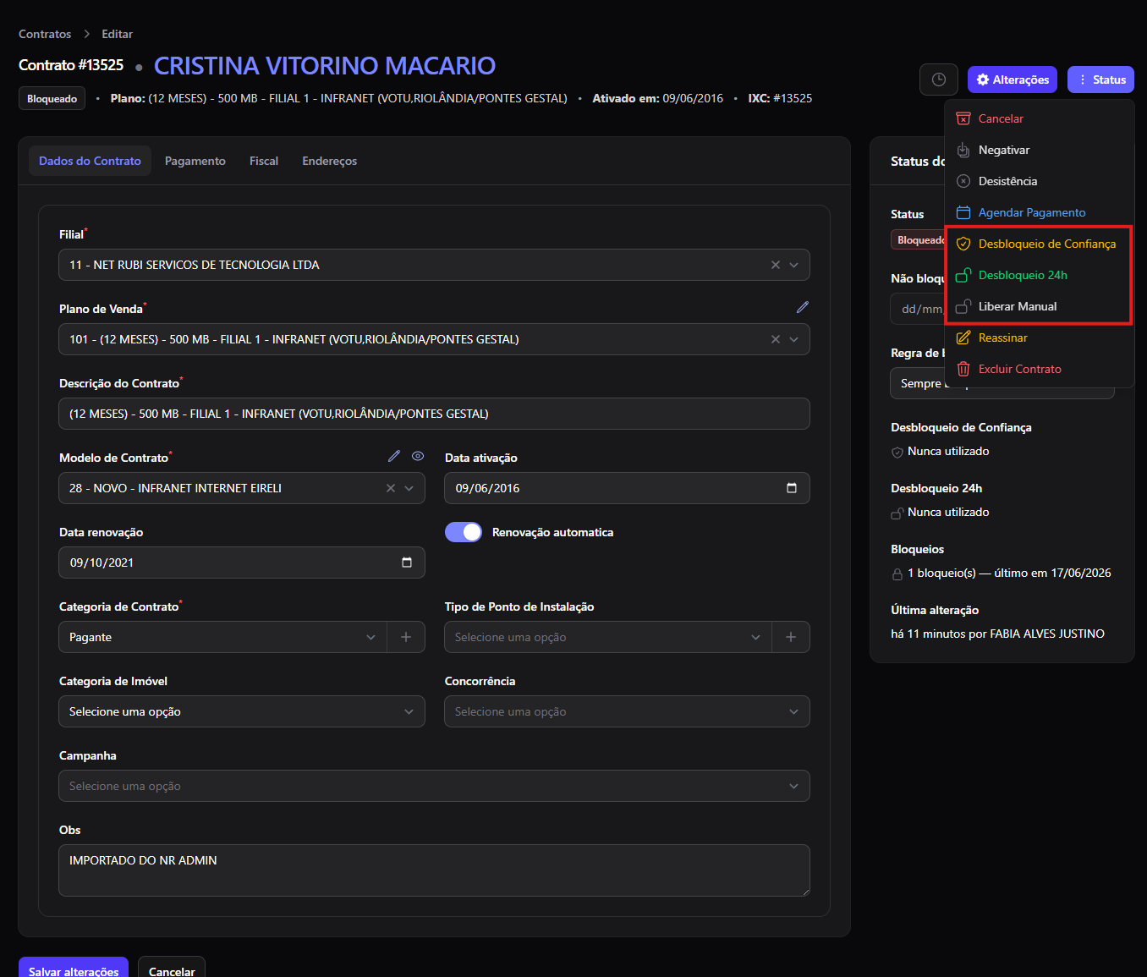
Task: Expand the Concorrência dropdown
Action: (x=627, y=711)
